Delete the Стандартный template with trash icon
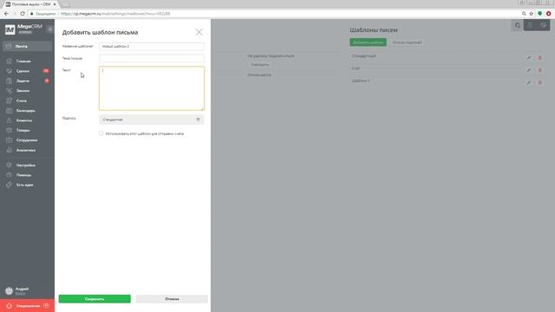555x312 pixels. (539, 58)
